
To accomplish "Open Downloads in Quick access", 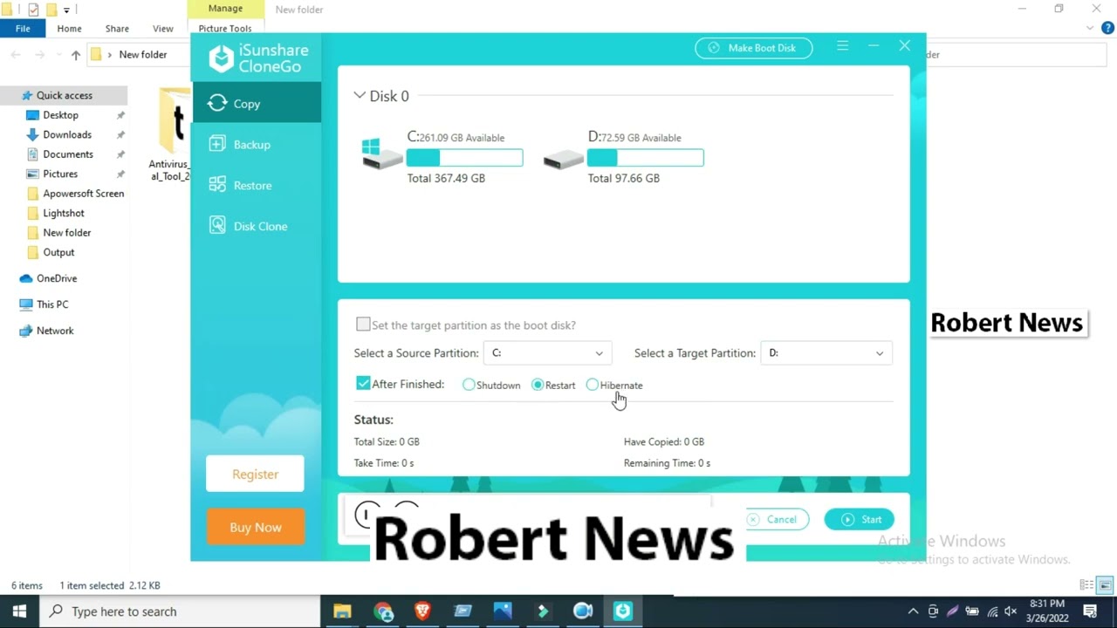I will [x=67, y=134].
